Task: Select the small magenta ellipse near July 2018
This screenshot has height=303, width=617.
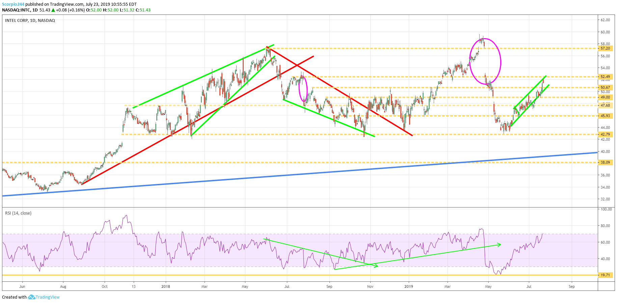Action: (303, 89)
